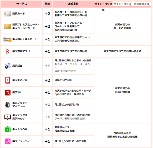Click the 楽天カード silver card icon

pyautogui.click(x=7, y=14)
